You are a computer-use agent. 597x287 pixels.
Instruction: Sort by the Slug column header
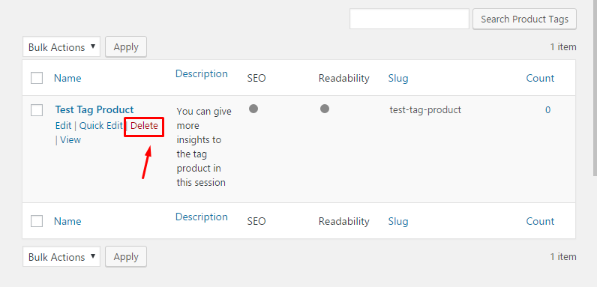(398, 78)
